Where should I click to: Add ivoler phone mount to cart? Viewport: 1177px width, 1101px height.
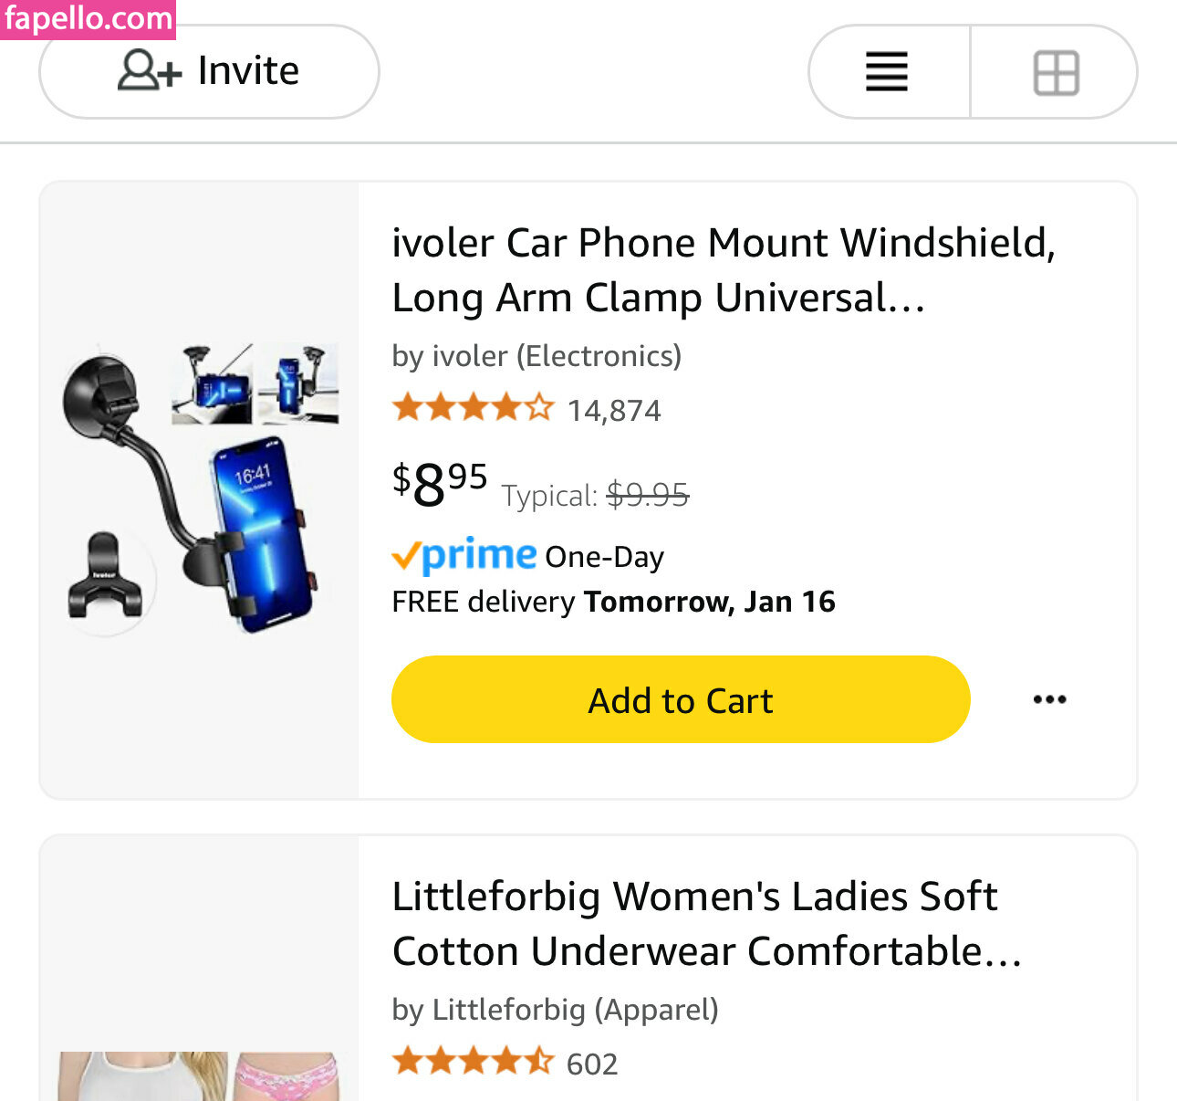point(680,699)
